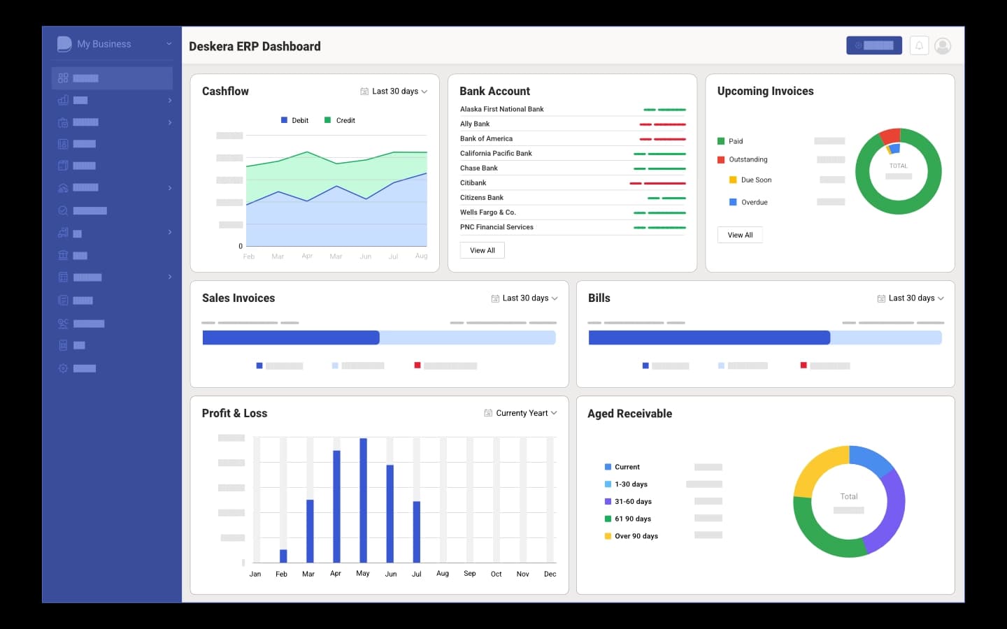Select the Chase Bank account row
Image resolution: width=1007 pixels, height=629 pixels.
tap(572, 168)
